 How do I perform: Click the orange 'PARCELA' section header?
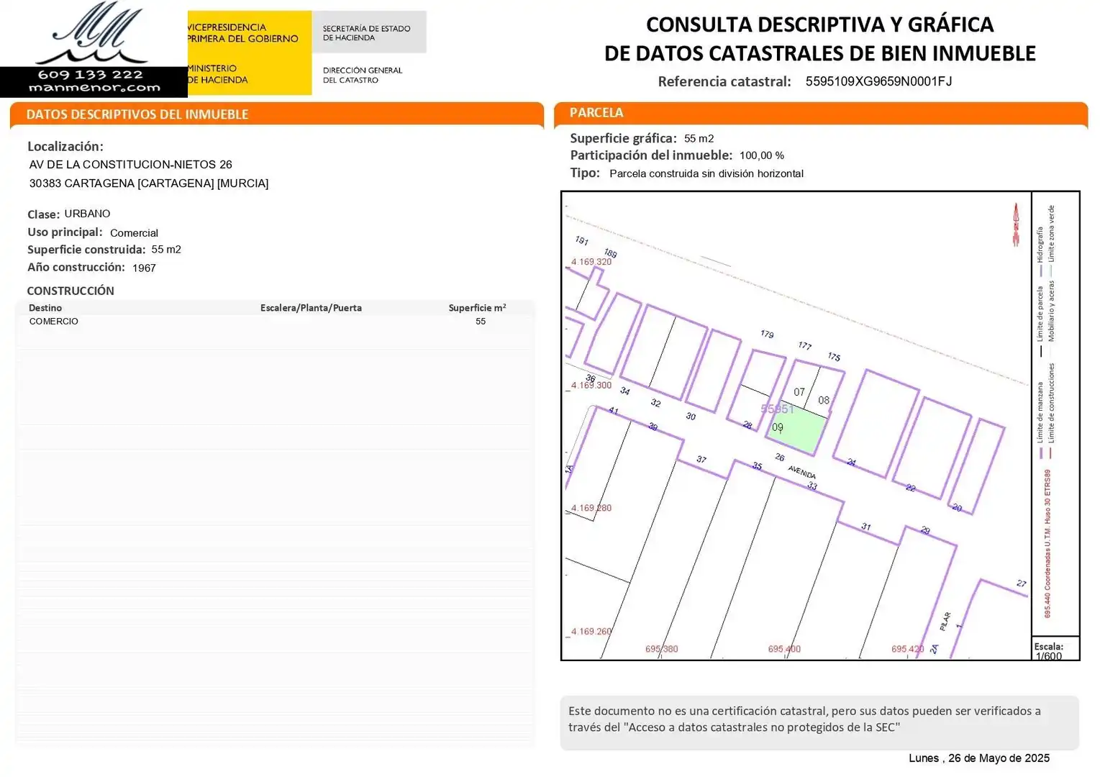click(596, 112)
